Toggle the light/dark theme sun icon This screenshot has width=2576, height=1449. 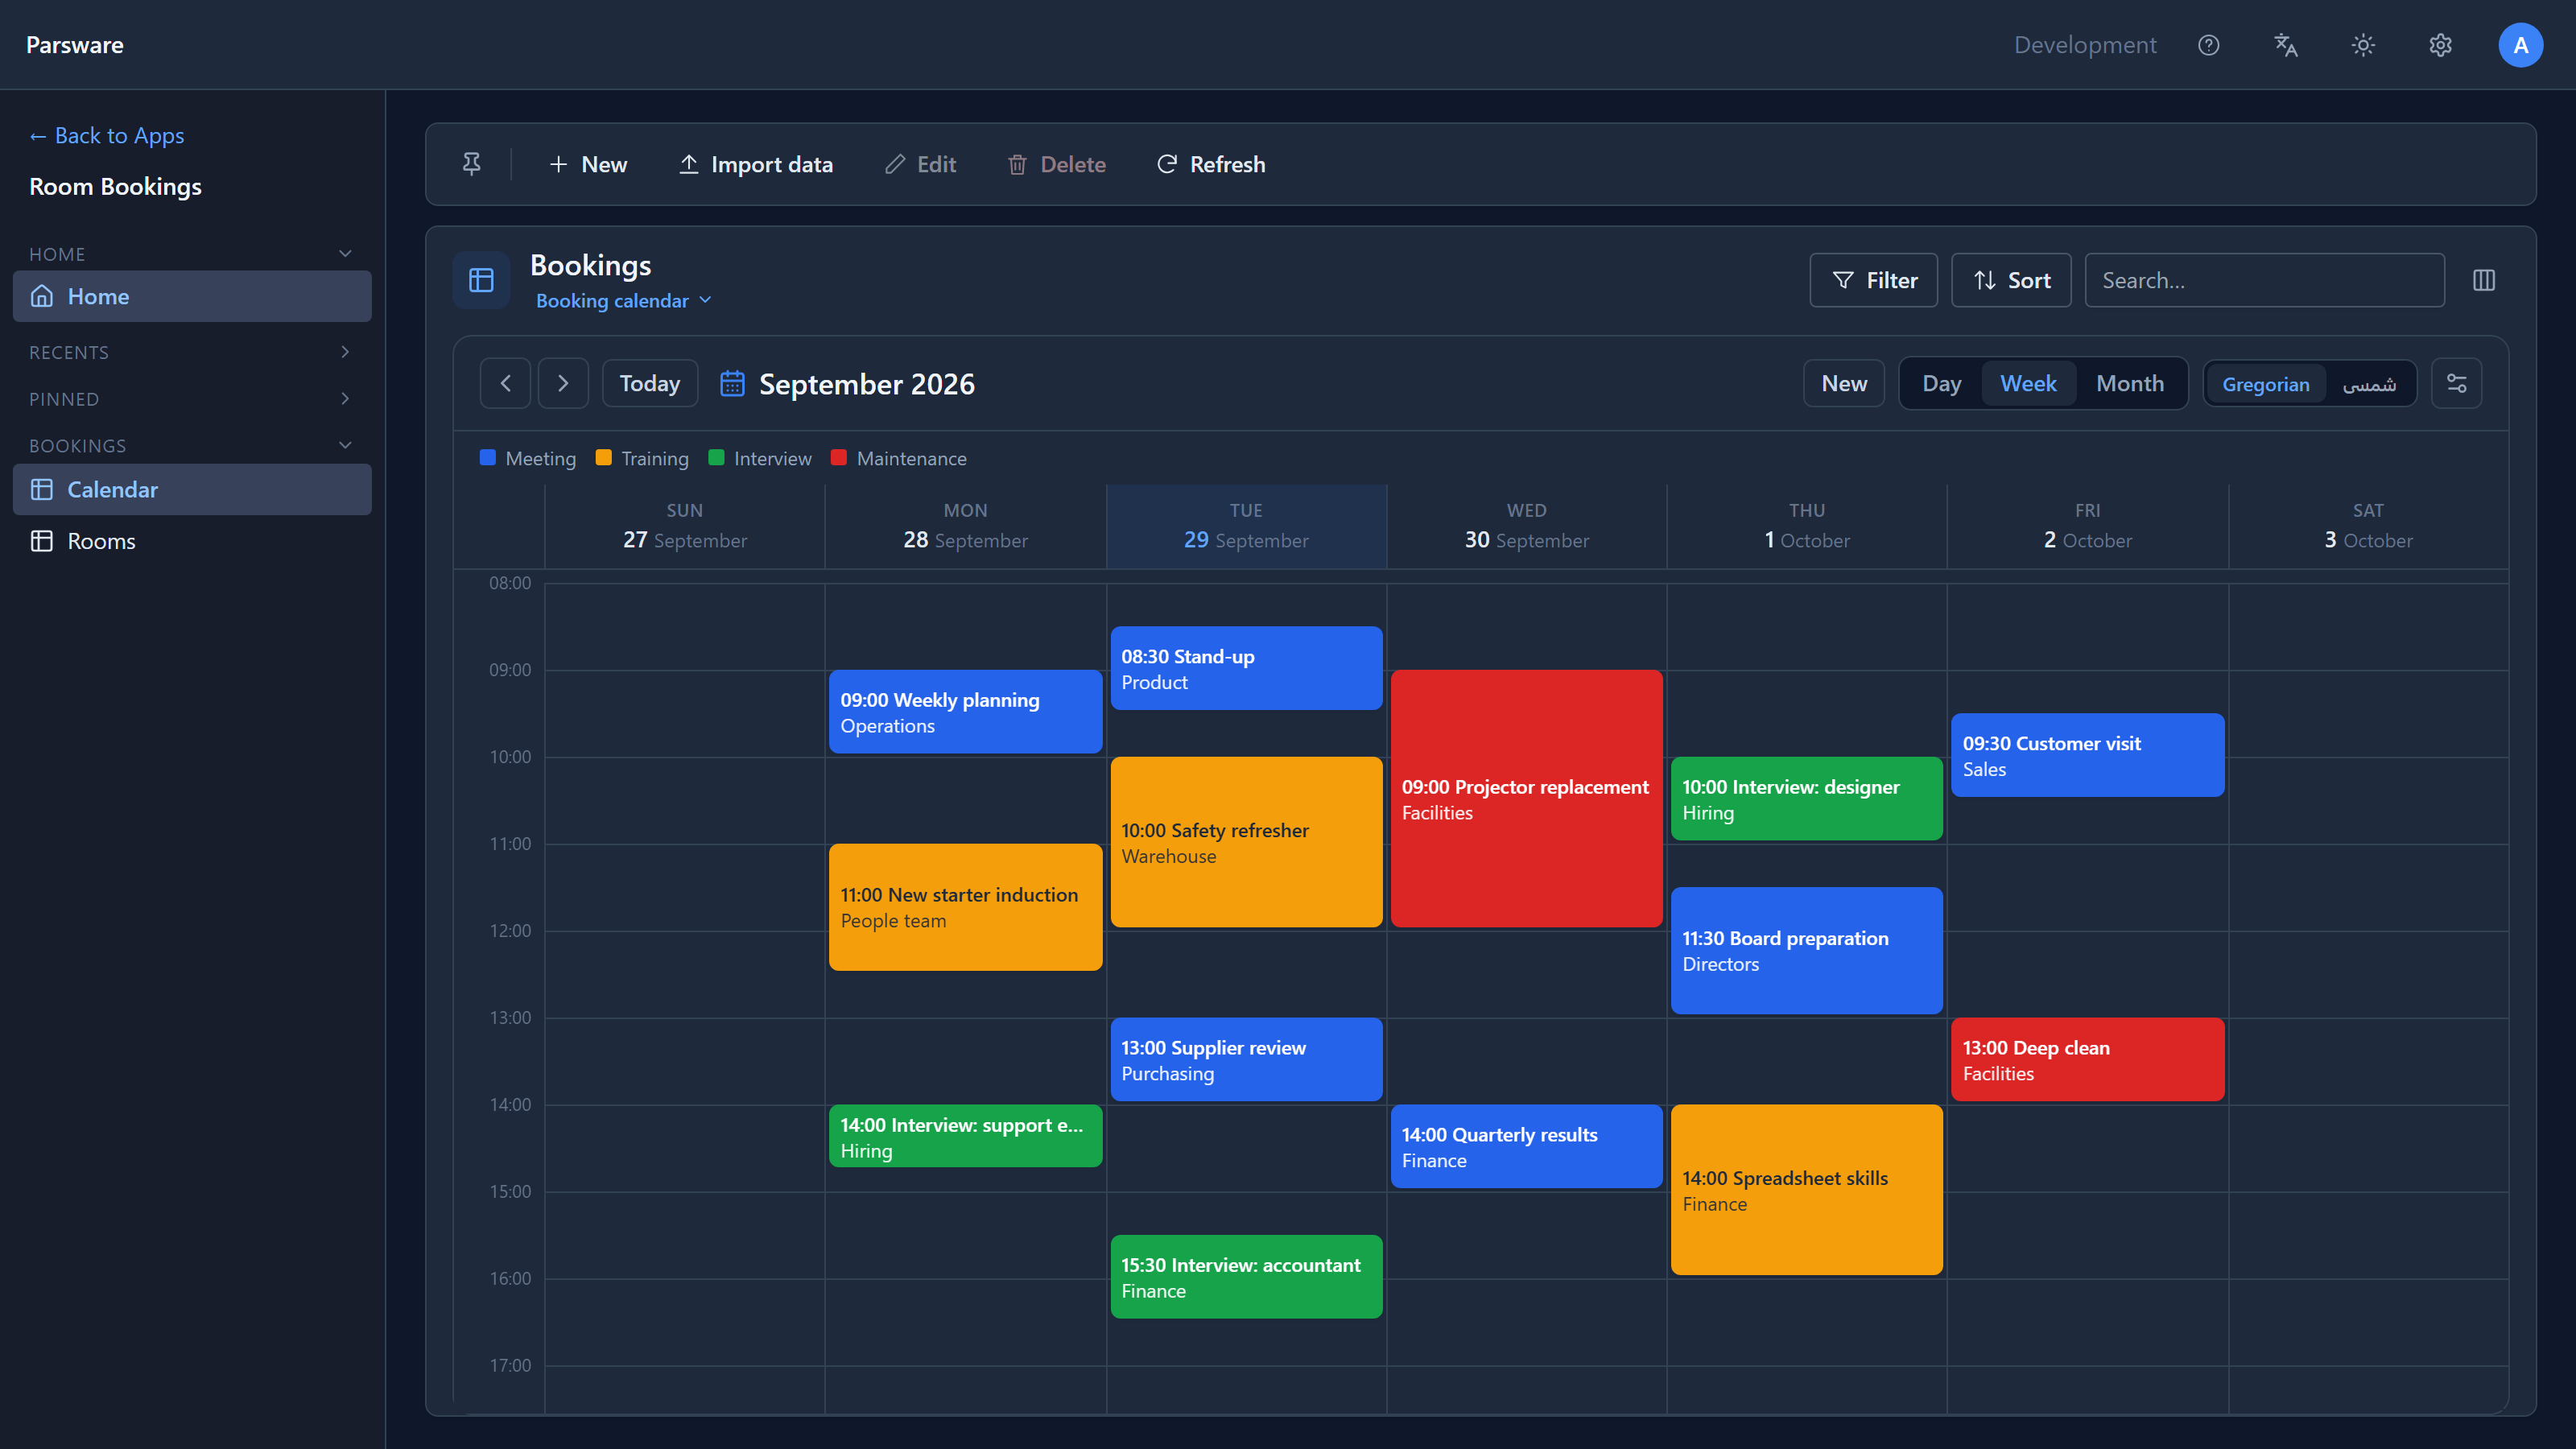click(2363, 45)
